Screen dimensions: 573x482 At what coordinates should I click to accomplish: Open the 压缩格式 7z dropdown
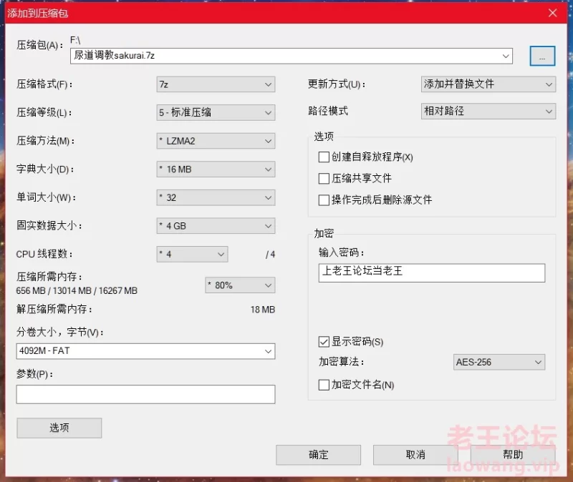coord(216,84)
